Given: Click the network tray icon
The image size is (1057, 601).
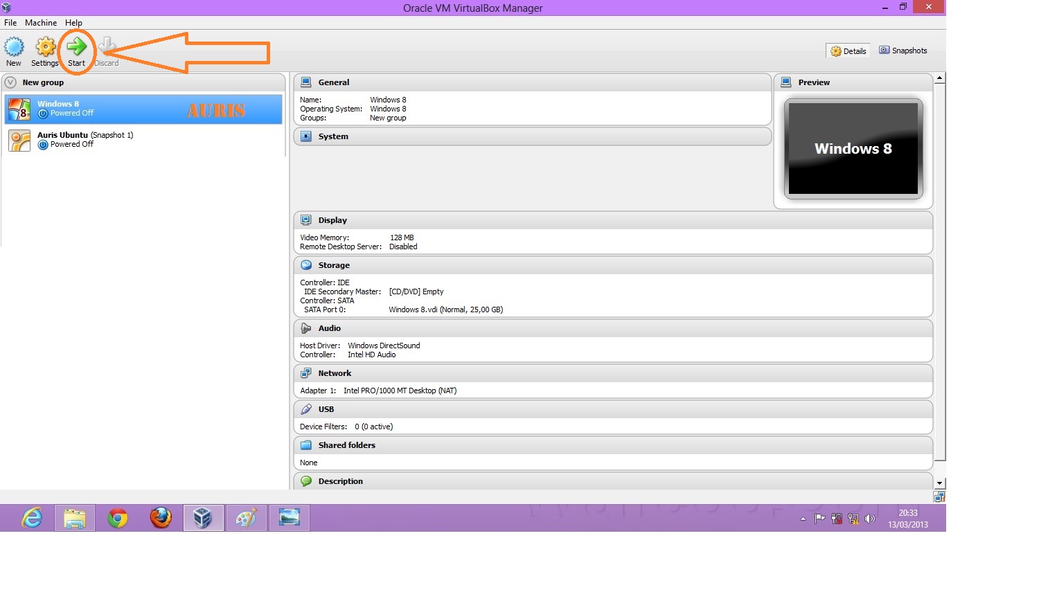Looking at the screenshot, I should [853, 519].
